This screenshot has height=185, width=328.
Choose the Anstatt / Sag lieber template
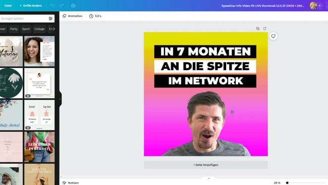[39, 115]
